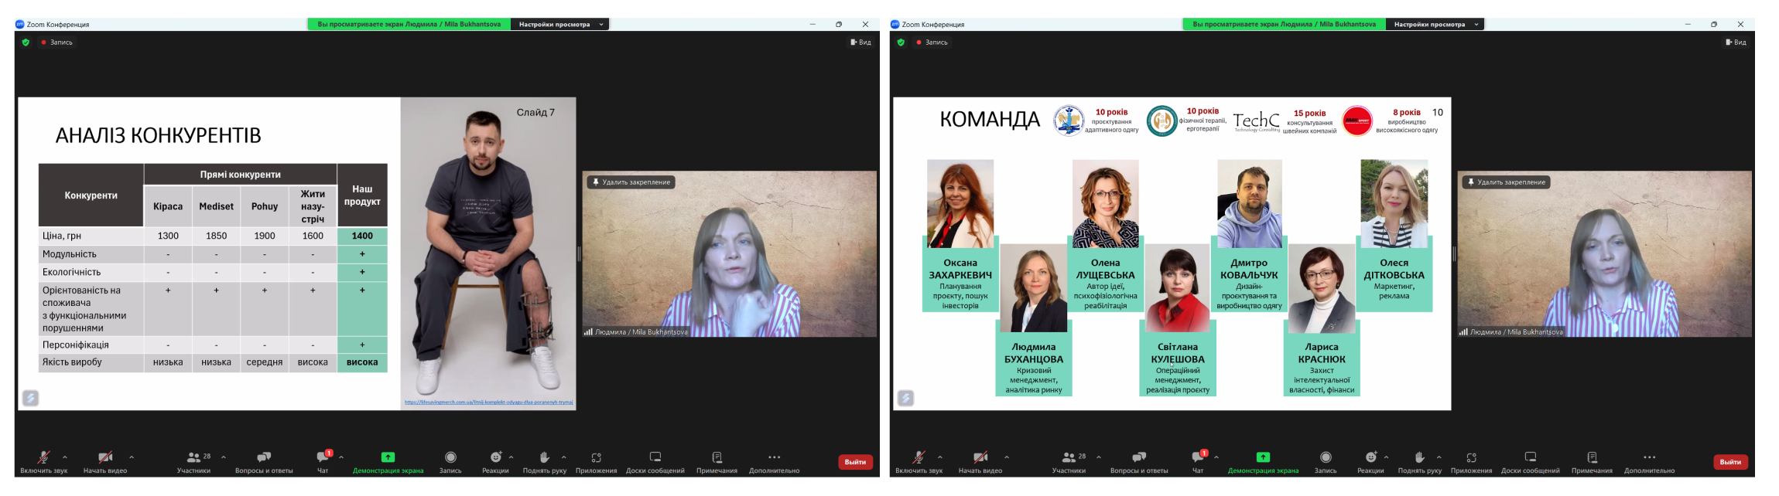Screen dimensions: 1779x496
Task: Unmute microphone in the left Zoom window
Action: [43, 460]
